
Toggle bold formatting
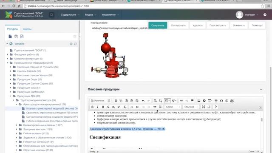[x=93, y=107]
